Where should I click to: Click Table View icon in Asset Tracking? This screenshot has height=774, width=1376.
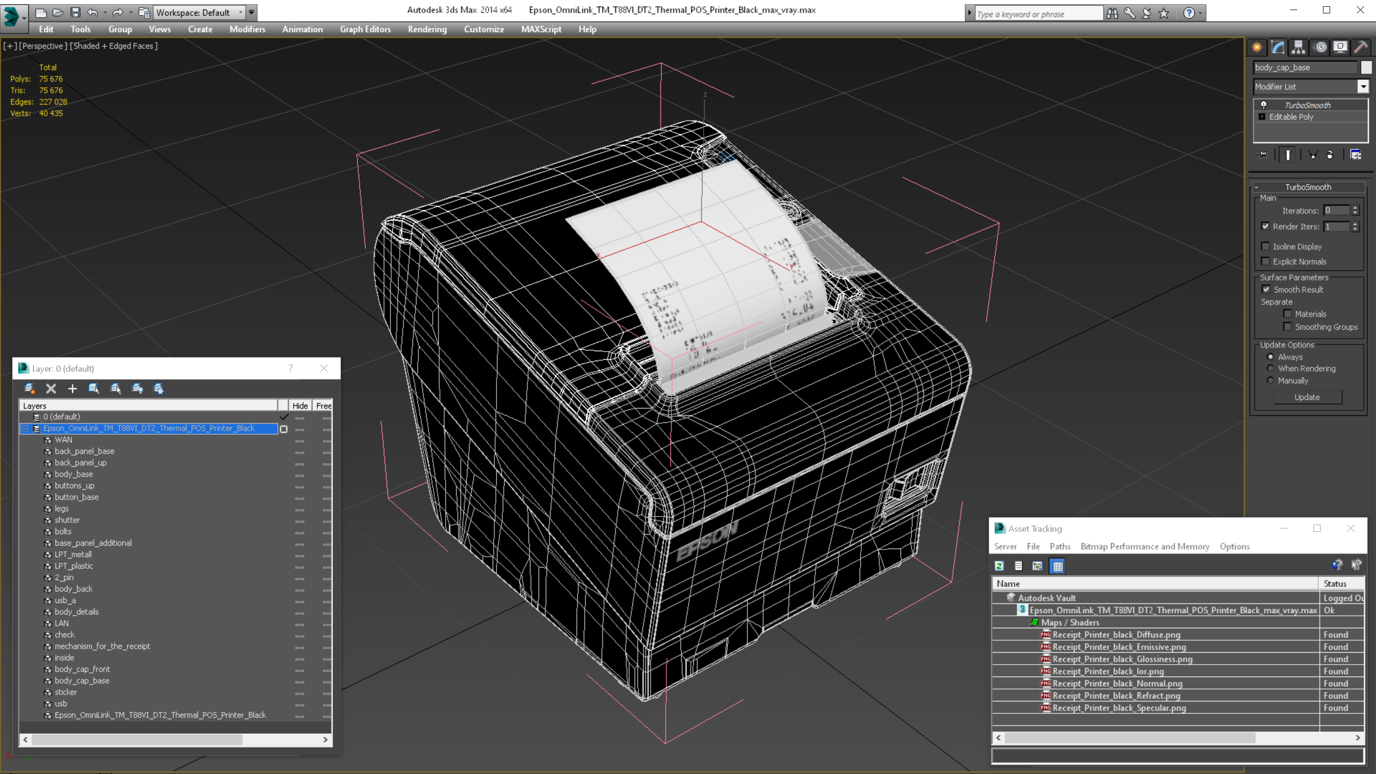pyautogui.click(x=1058, y=566)
